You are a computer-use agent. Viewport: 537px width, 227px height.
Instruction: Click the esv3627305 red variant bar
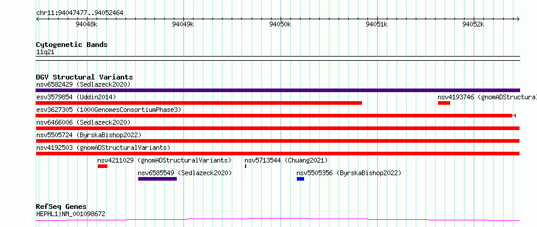tap(276, 116)
